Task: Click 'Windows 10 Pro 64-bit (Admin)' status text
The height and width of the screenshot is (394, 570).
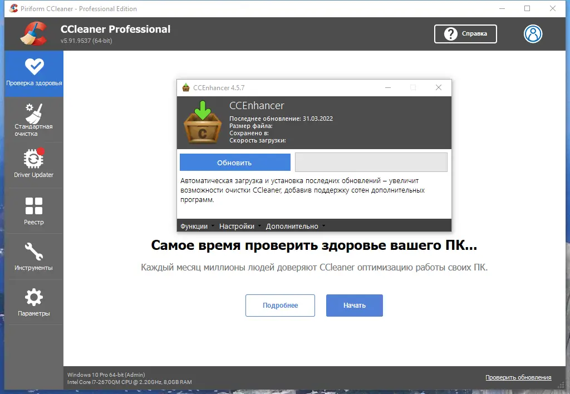Action: [x=106, y=375]
